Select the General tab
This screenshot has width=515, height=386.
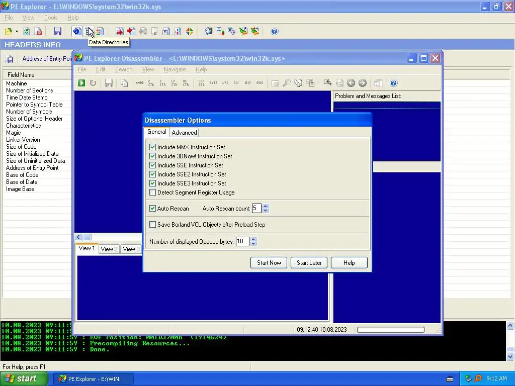157,132
